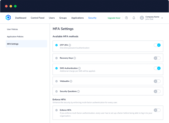Click 'Additional charge per SMS' note
This screenshot has height=123, width=169.
(x=78, y=71)
